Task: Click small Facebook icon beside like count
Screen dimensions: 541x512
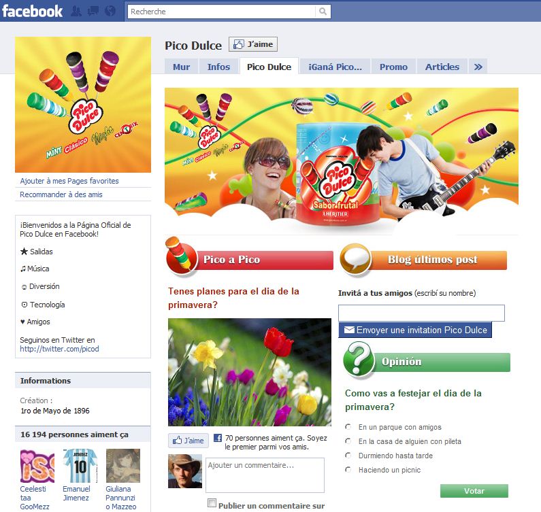Action: click(218, 438)
